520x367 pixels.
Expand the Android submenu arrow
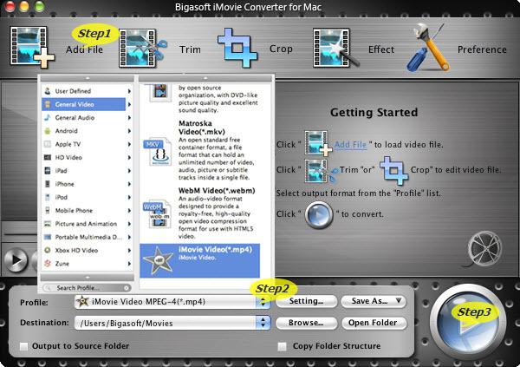tap(129, 131)
